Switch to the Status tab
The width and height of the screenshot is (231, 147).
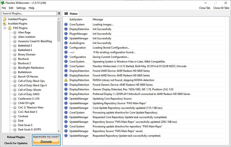click(71, 14)
